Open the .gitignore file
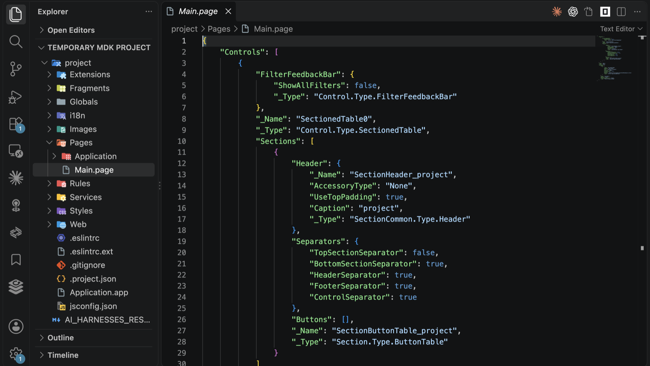 pos(87,265)
